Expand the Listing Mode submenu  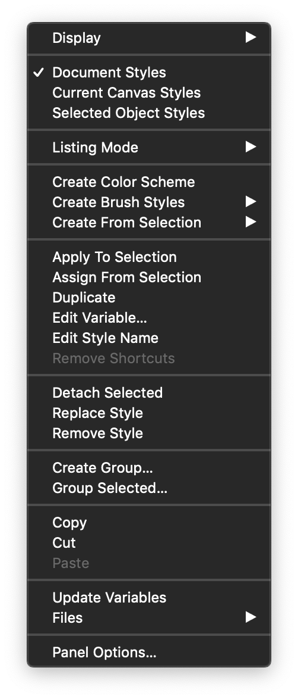tap(149, 147)
